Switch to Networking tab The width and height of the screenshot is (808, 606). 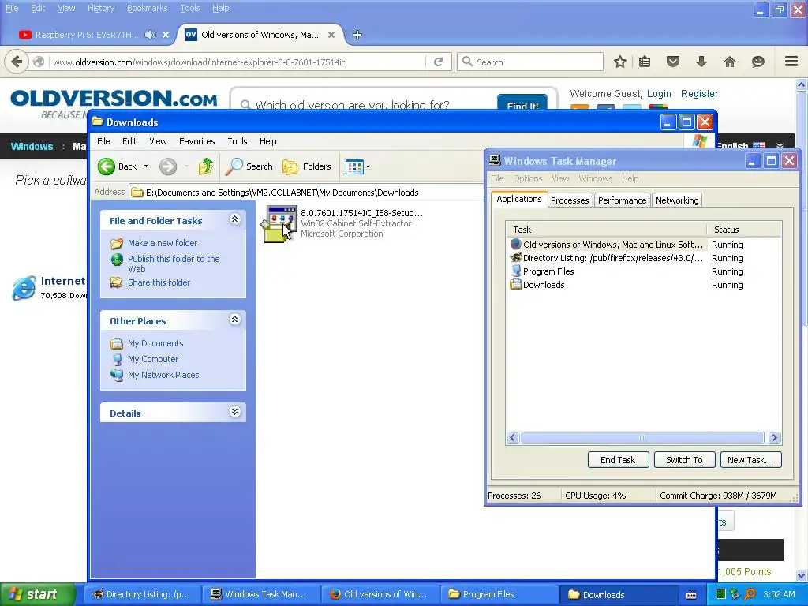pos(677,200)
